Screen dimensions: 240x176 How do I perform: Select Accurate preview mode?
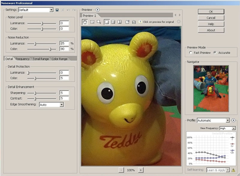tap(215, 53)
